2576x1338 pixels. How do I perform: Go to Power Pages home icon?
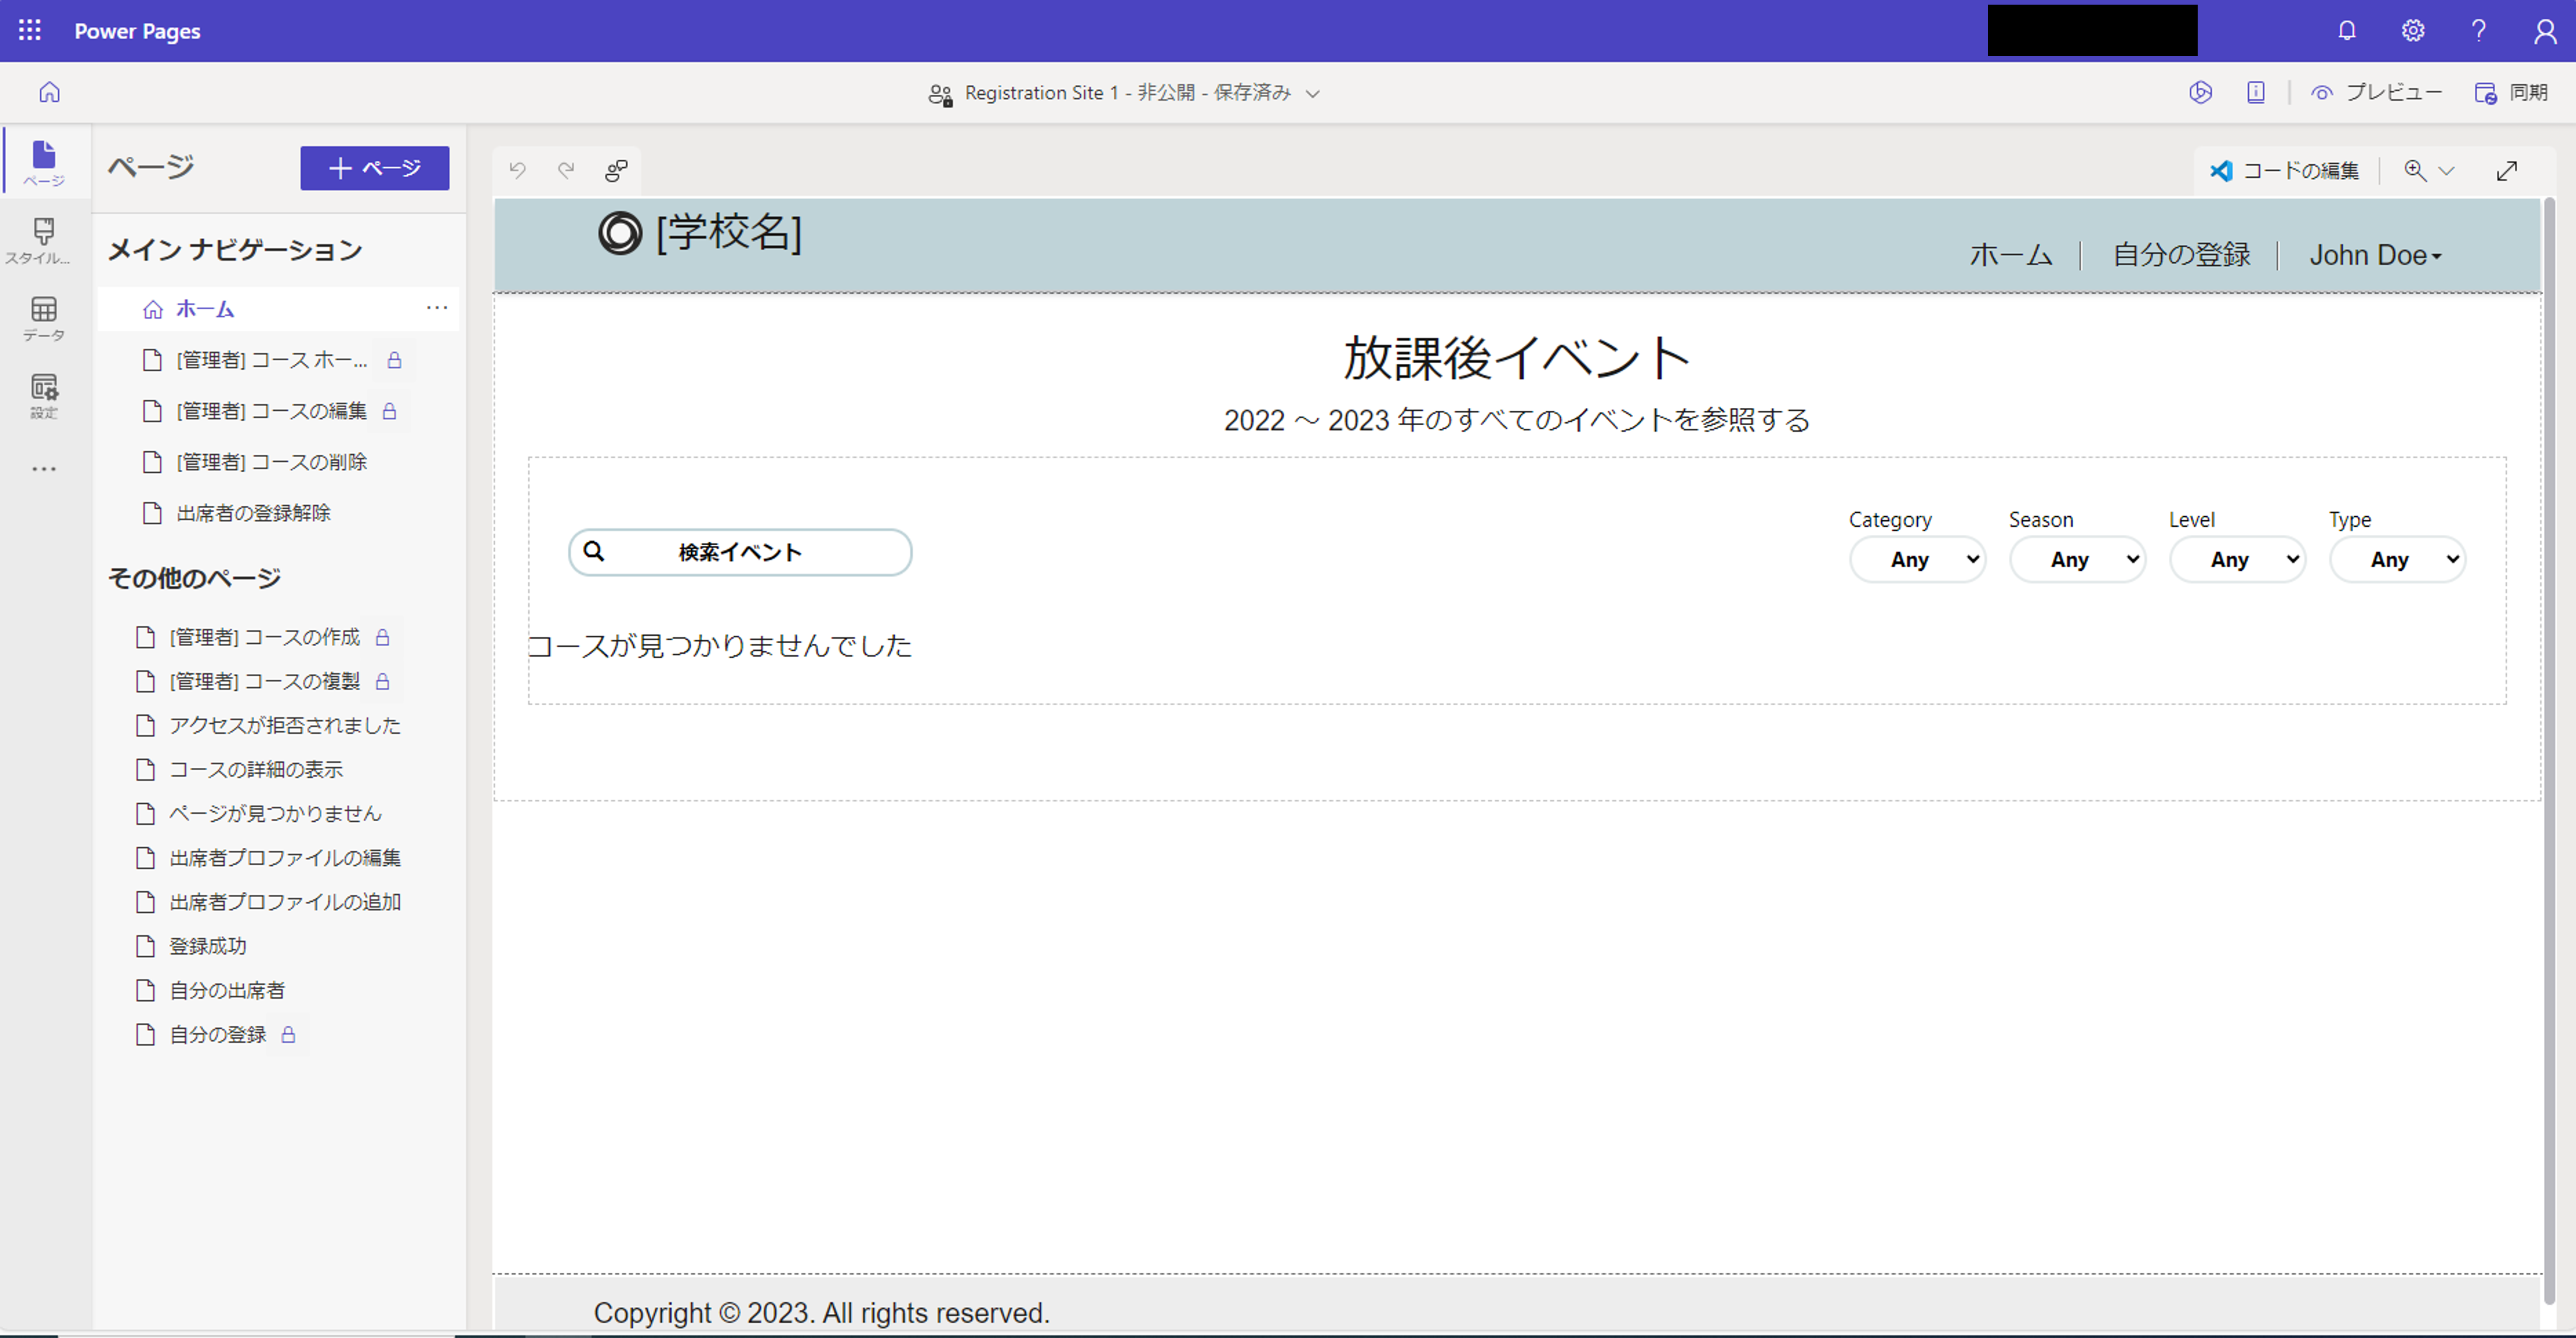click(x=49, y=92)
